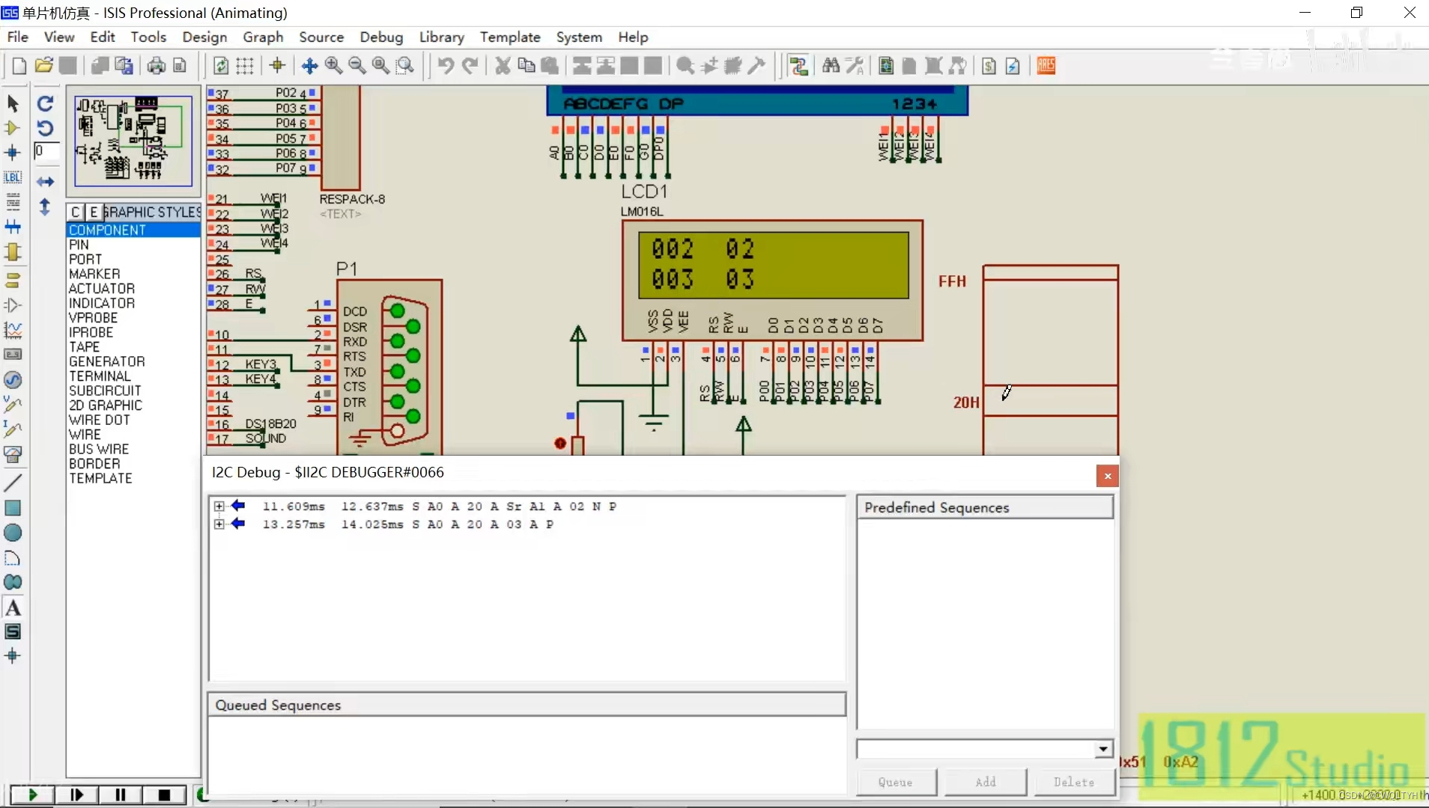The width and height of the screenshot is (1429, 808).
Task: Select the 2D Graphics Box tool
Action: [13, 508]
